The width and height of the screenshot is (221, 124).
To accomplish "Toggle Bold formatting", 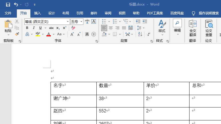I will 27,28.
